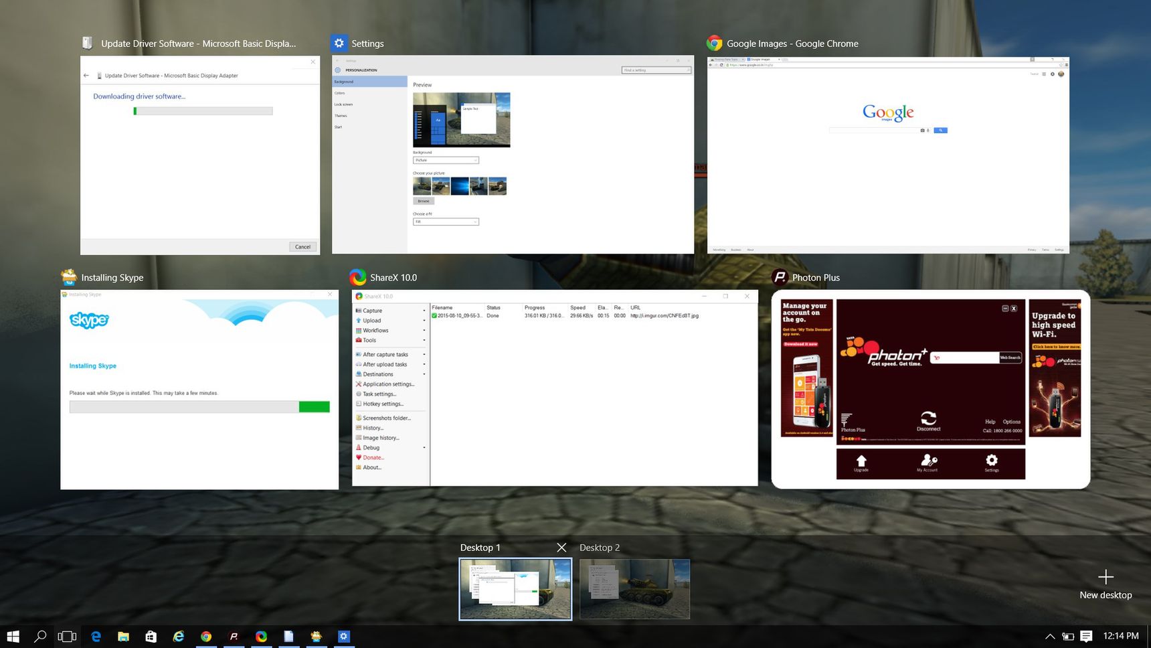Click the ShareX taskbar icon

click(261, 637)
